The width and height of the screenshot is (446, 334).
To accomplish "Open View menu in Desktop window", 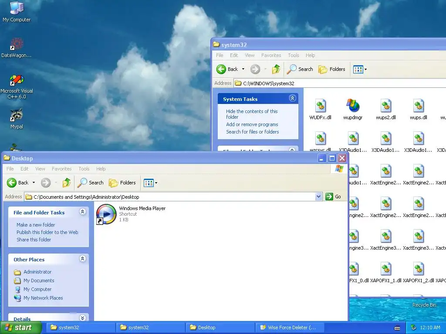I will (40, 169).
